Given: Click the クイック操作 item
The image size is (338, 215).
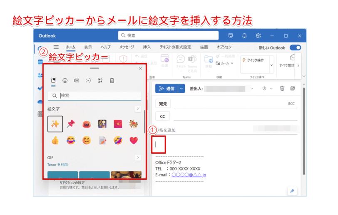Looking at the screenshot, I should click(253, 60).
